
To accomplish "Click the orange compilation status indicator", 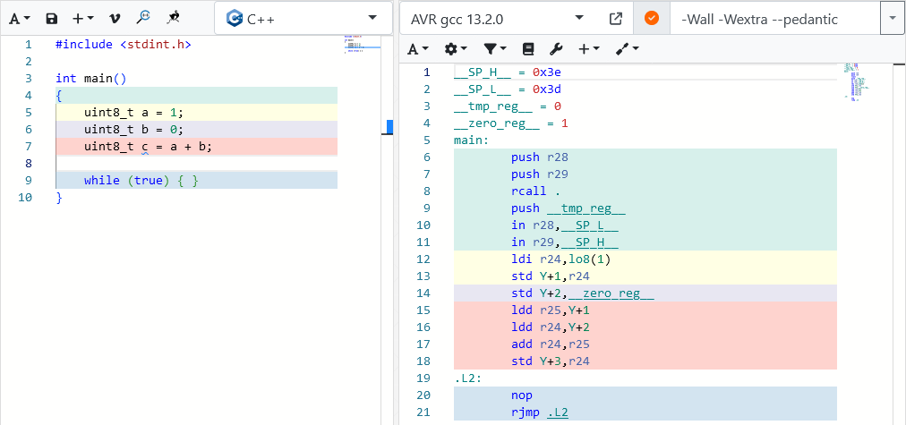I will [x=652, y=18].
